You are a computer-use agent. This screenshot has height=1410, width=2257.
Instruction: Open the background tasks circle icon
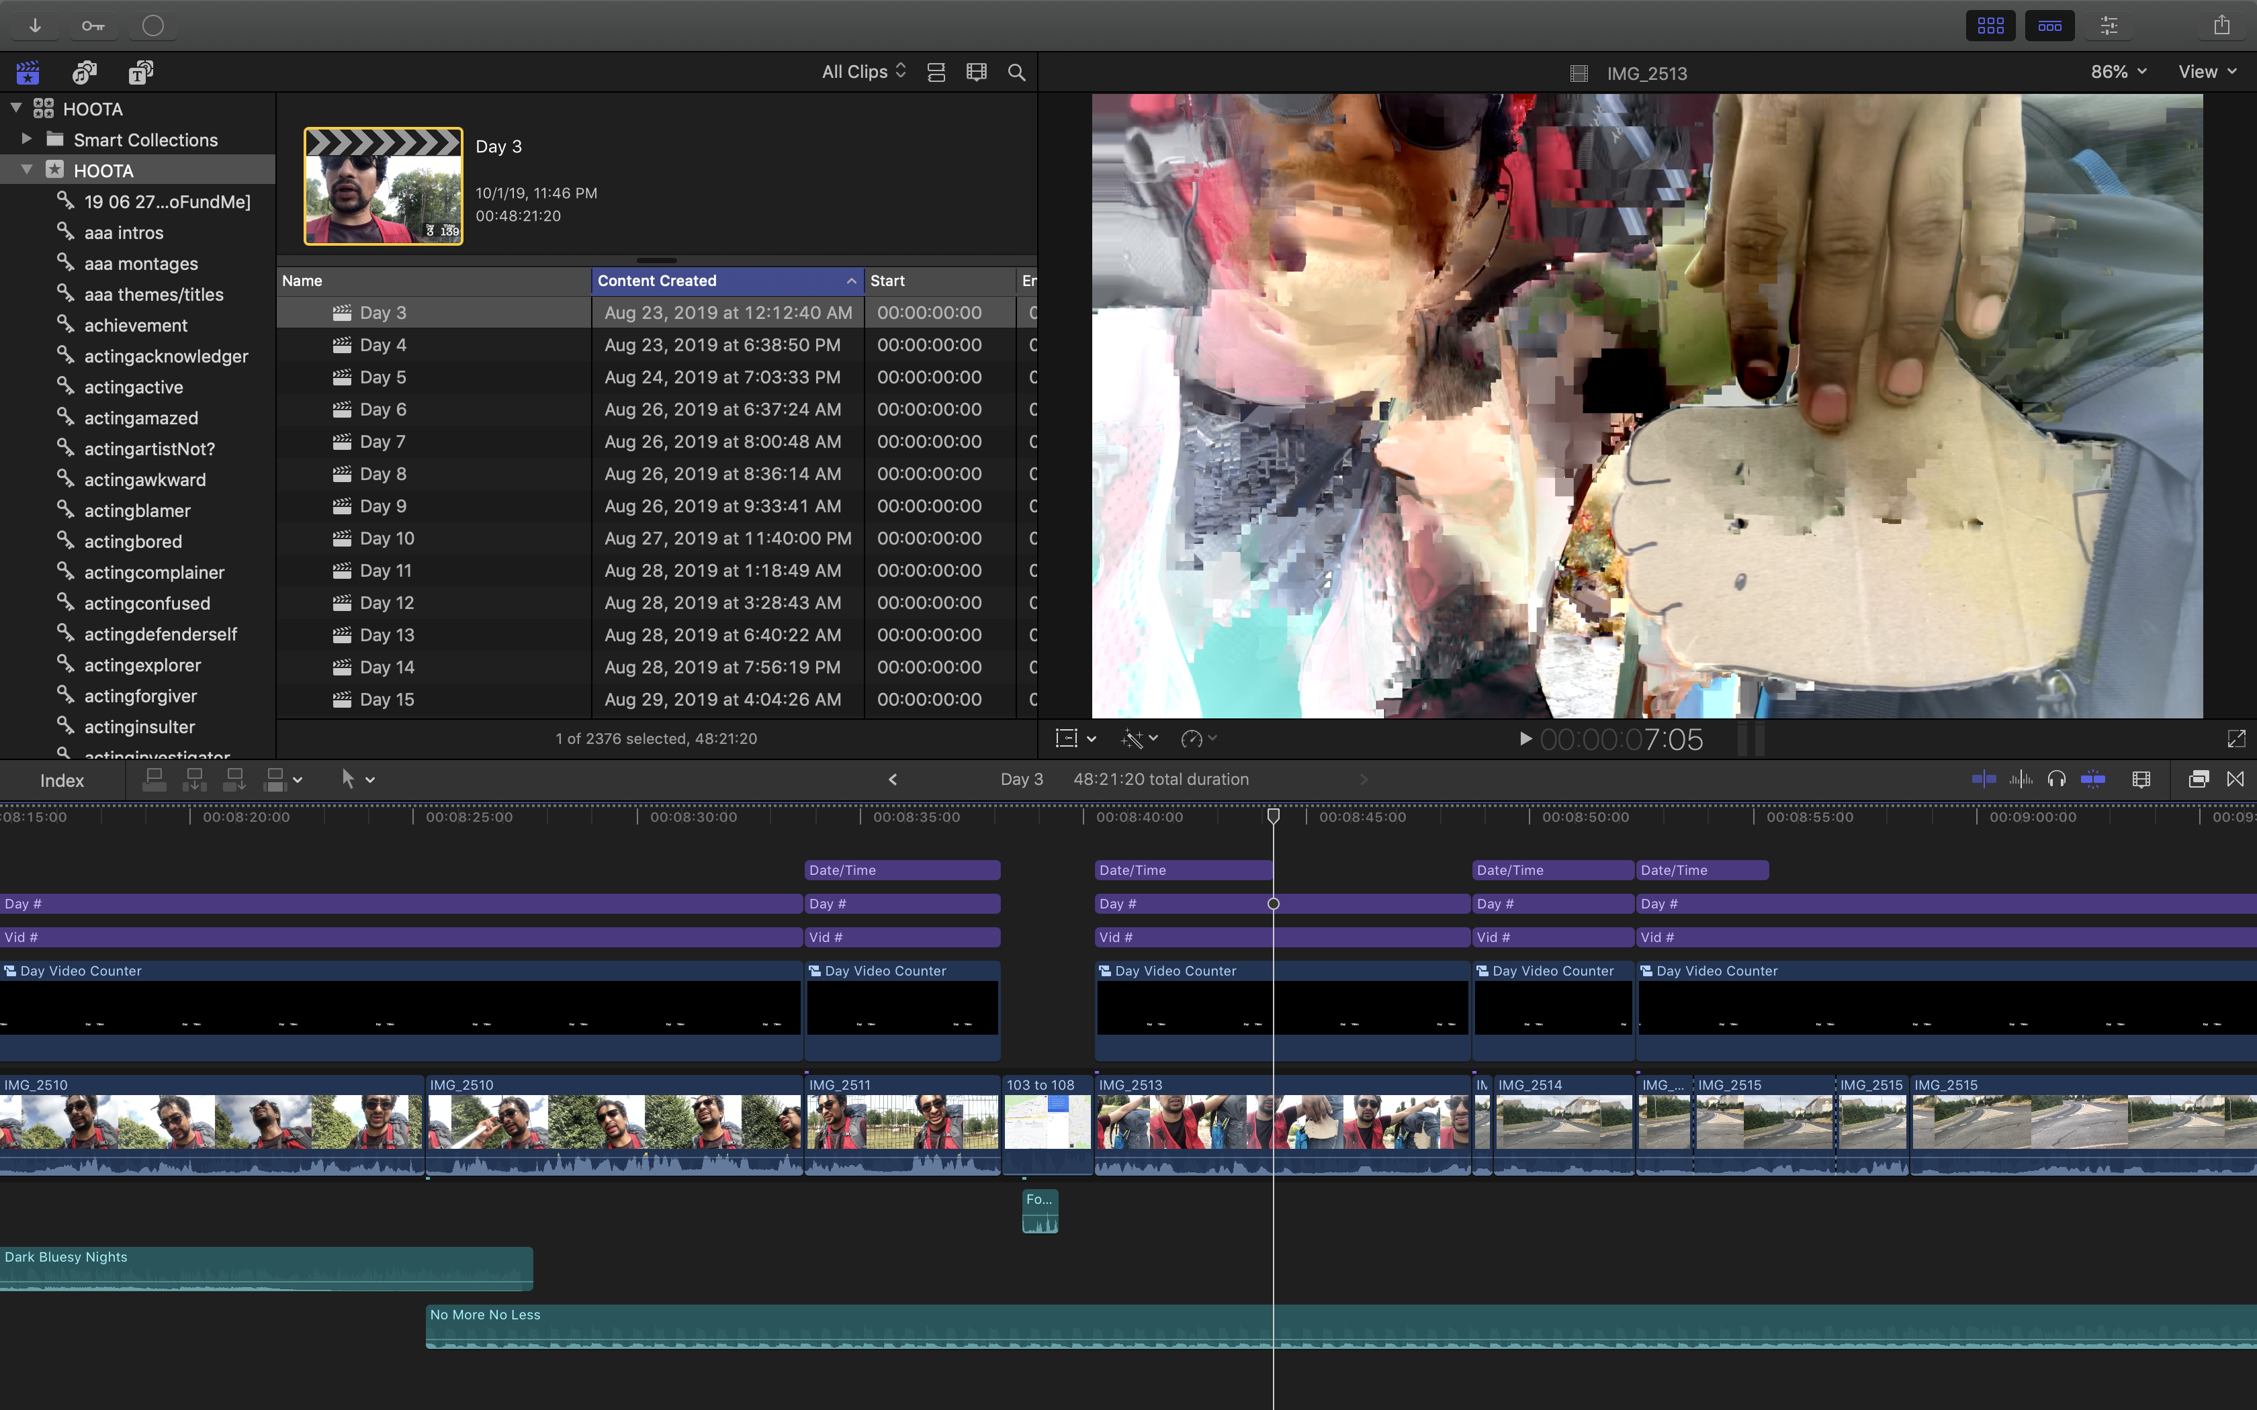[153, 26]
